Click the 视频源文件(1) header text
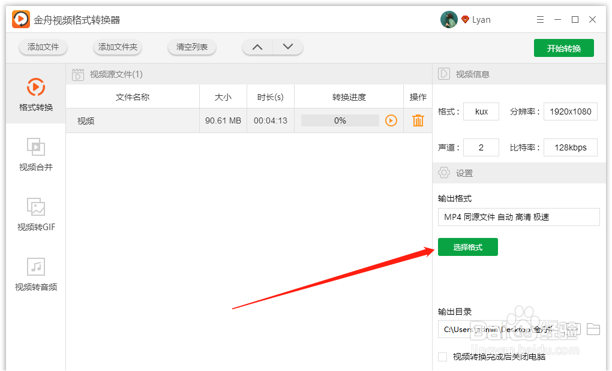The height and width of the screenshot is (371, 612). [x=116, y=74]
